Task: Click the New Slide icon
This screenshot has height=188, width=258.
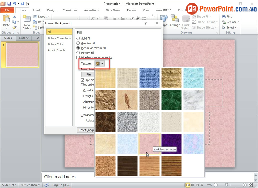Action: [27, 19]
